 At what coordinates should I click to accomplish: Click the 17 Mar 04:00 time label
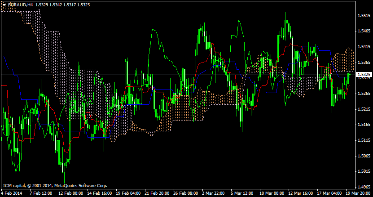tap(329, 193)
